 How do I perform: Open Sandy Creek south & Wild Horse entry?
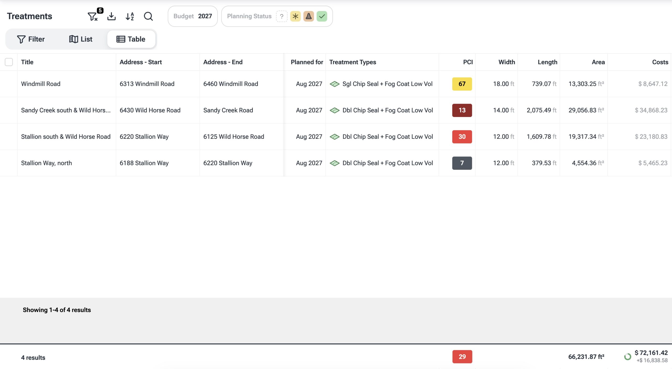coord(66,110)
